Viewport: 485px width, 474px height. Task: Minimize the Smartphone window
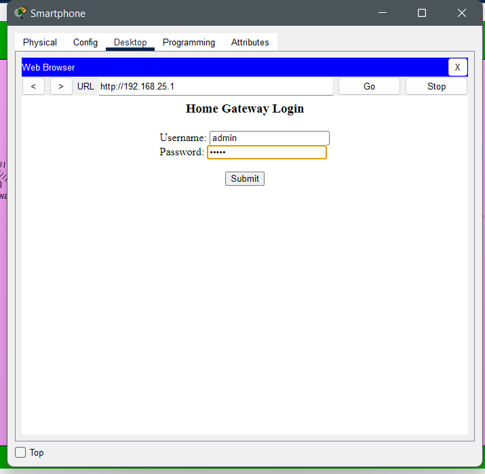pos(383,13)
